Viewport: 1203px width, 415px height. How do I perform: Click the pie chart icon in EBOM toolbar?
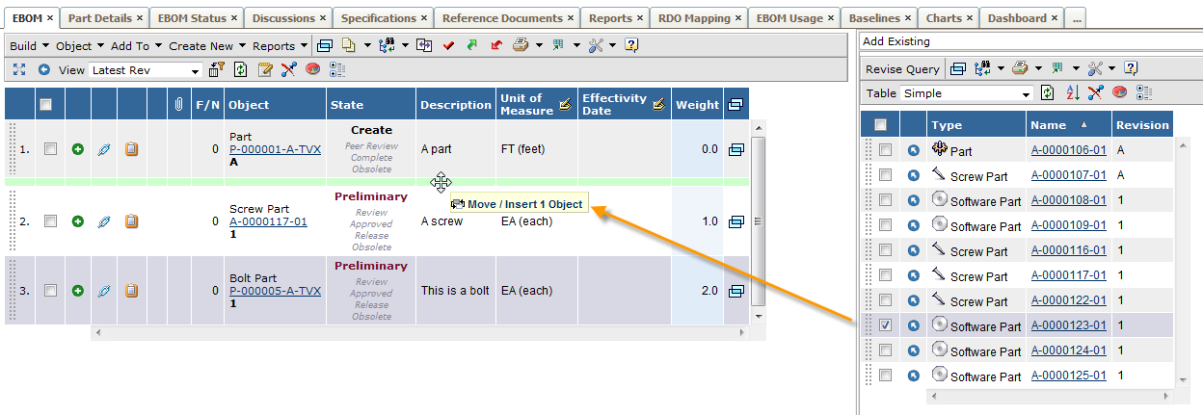[x=313, y=69]
